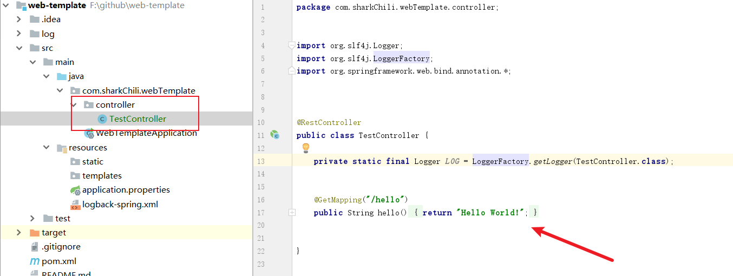Expand the log folder
The width and height of the screenshot is (733, 276).
click(19, 34)
